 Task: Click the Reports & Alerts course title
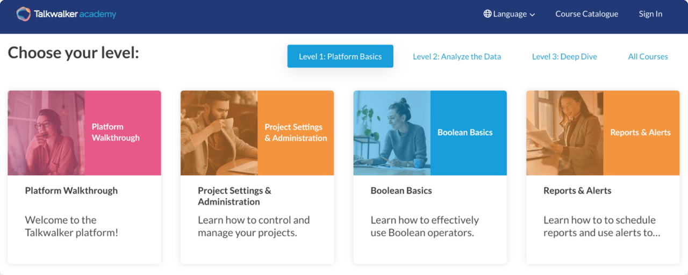(x=577, y=191)
